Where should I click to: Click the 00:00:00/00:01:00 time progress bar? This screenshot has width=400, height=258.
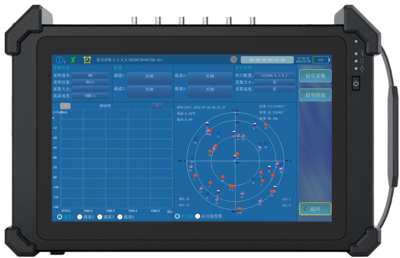click(x=267, y=60)
